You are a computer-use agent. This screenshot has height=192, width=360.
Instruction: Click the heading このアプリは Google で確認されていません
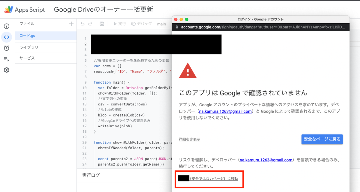coord(243,93)
